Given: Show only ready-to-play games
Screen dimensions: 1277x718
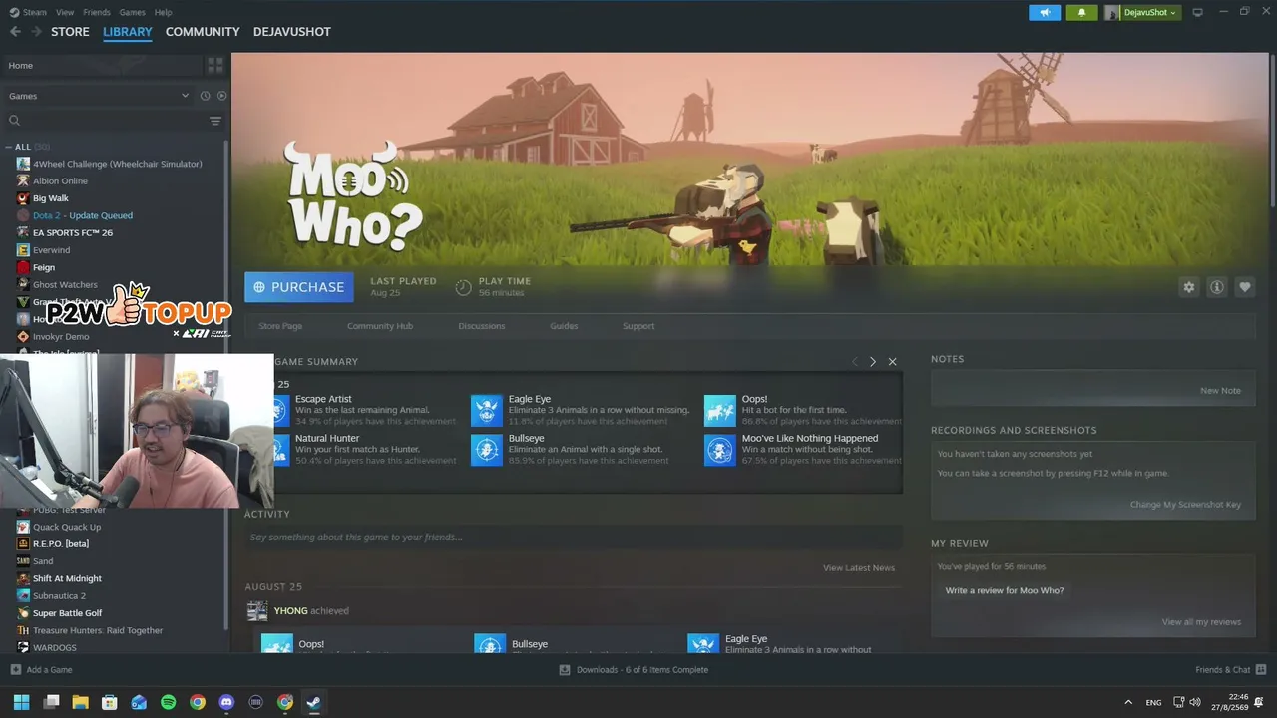Looking at the screenshot, I should (x=221, y=96).
